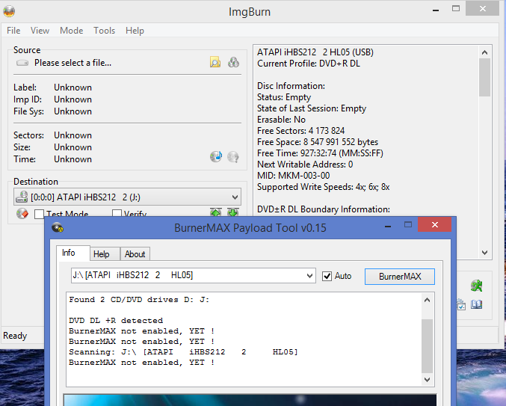Open the View menu

[40, 31]
